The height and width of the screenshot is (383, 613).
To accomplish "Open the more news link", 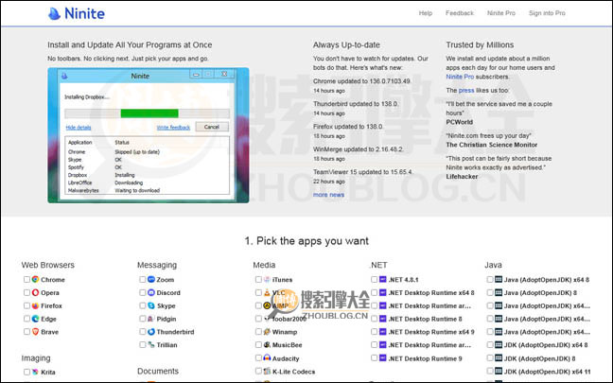I will [x=328, y=195].
